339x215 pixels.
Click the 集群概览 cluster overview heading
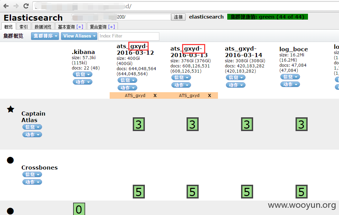click(x=13, y=36)
